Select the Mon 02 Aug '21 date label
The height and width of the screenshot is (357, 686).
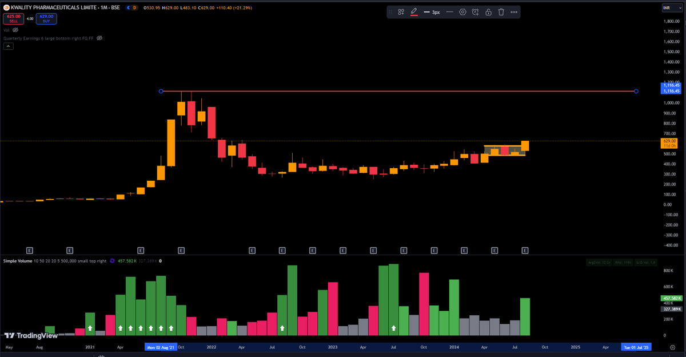pos(161,347)
